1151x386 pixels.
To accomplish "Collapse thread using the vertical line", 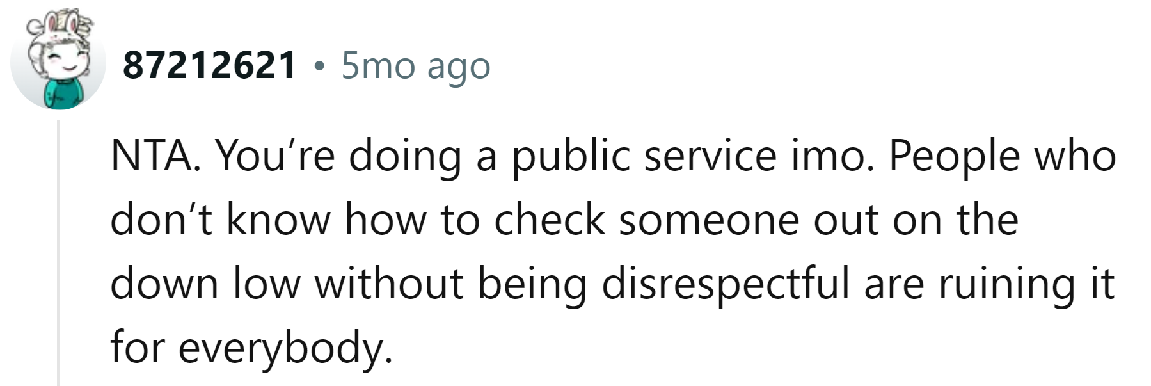I will point(58,253).
